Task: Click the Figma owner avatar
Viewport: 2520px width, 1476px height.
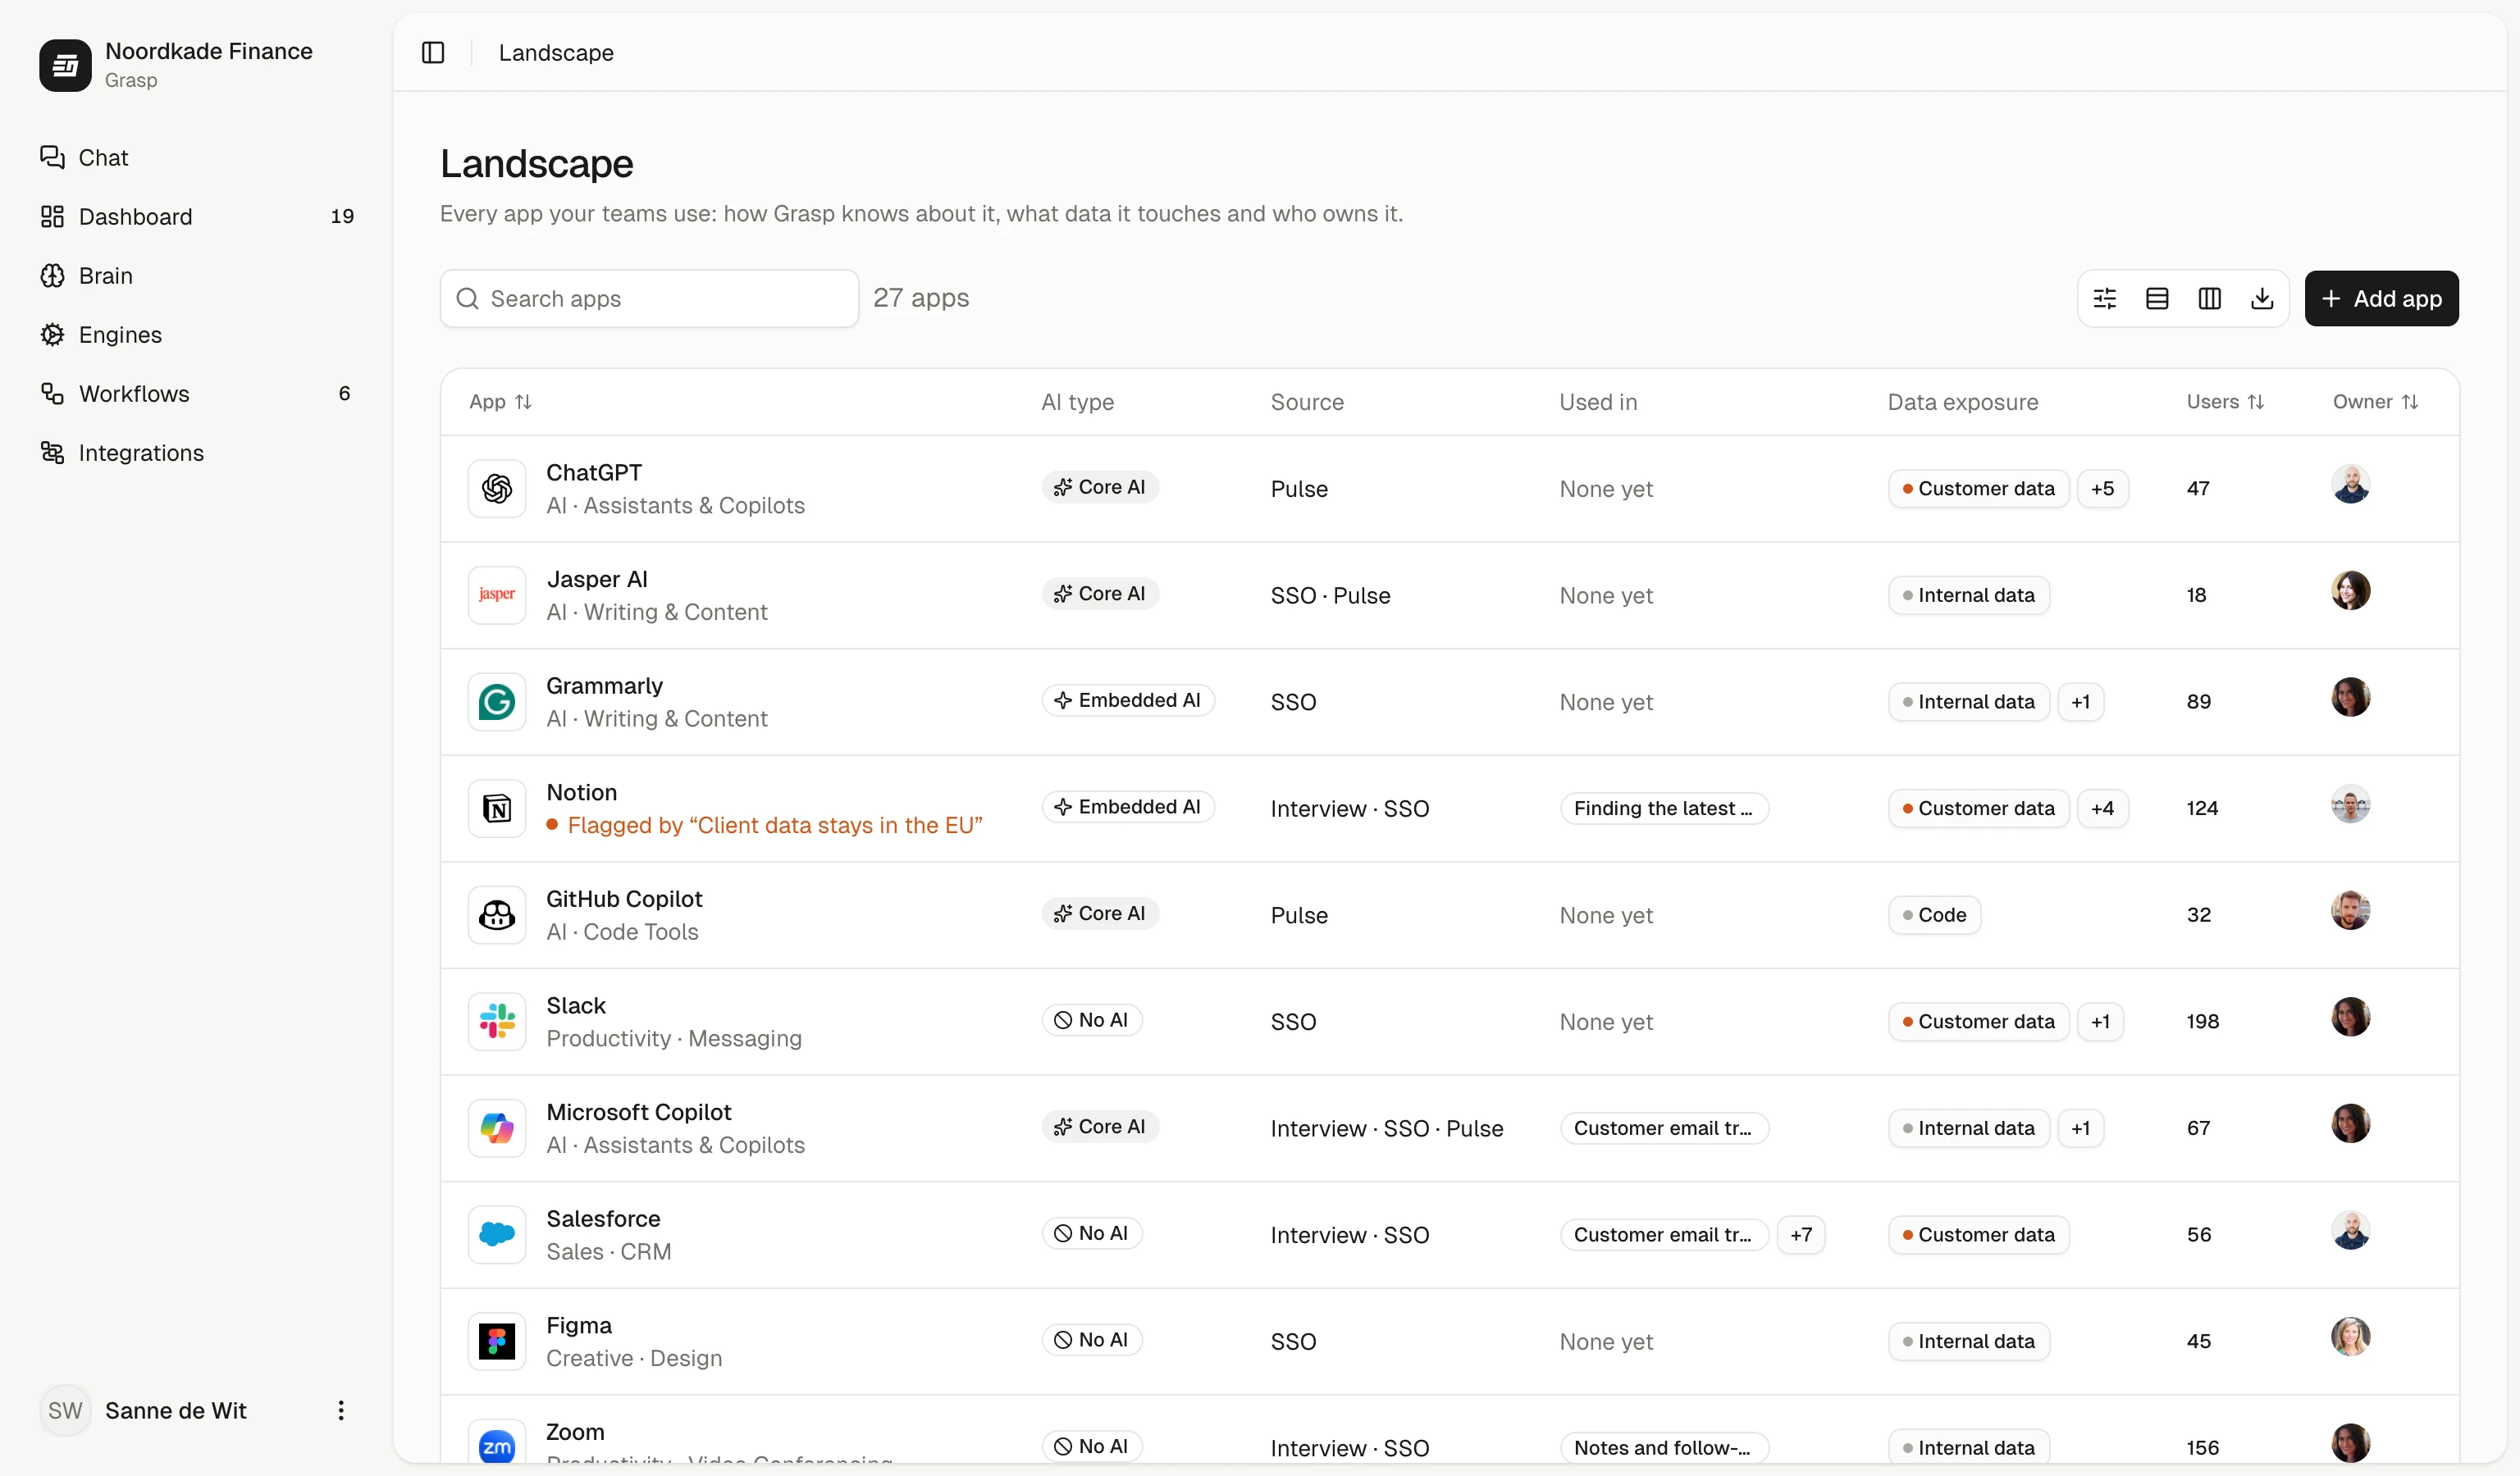Action: (2350, 1337)
